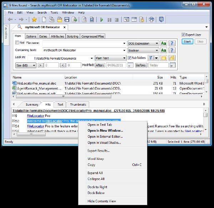Create a new search with blank page icon
Viewport: 214px width, 208px height.
tap(44, 20)
